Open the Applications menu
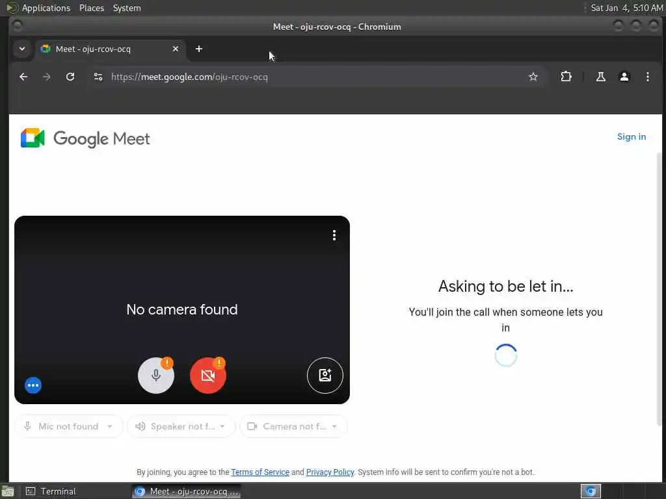Screen dimensions: 666x499 [x=46, y=8]
